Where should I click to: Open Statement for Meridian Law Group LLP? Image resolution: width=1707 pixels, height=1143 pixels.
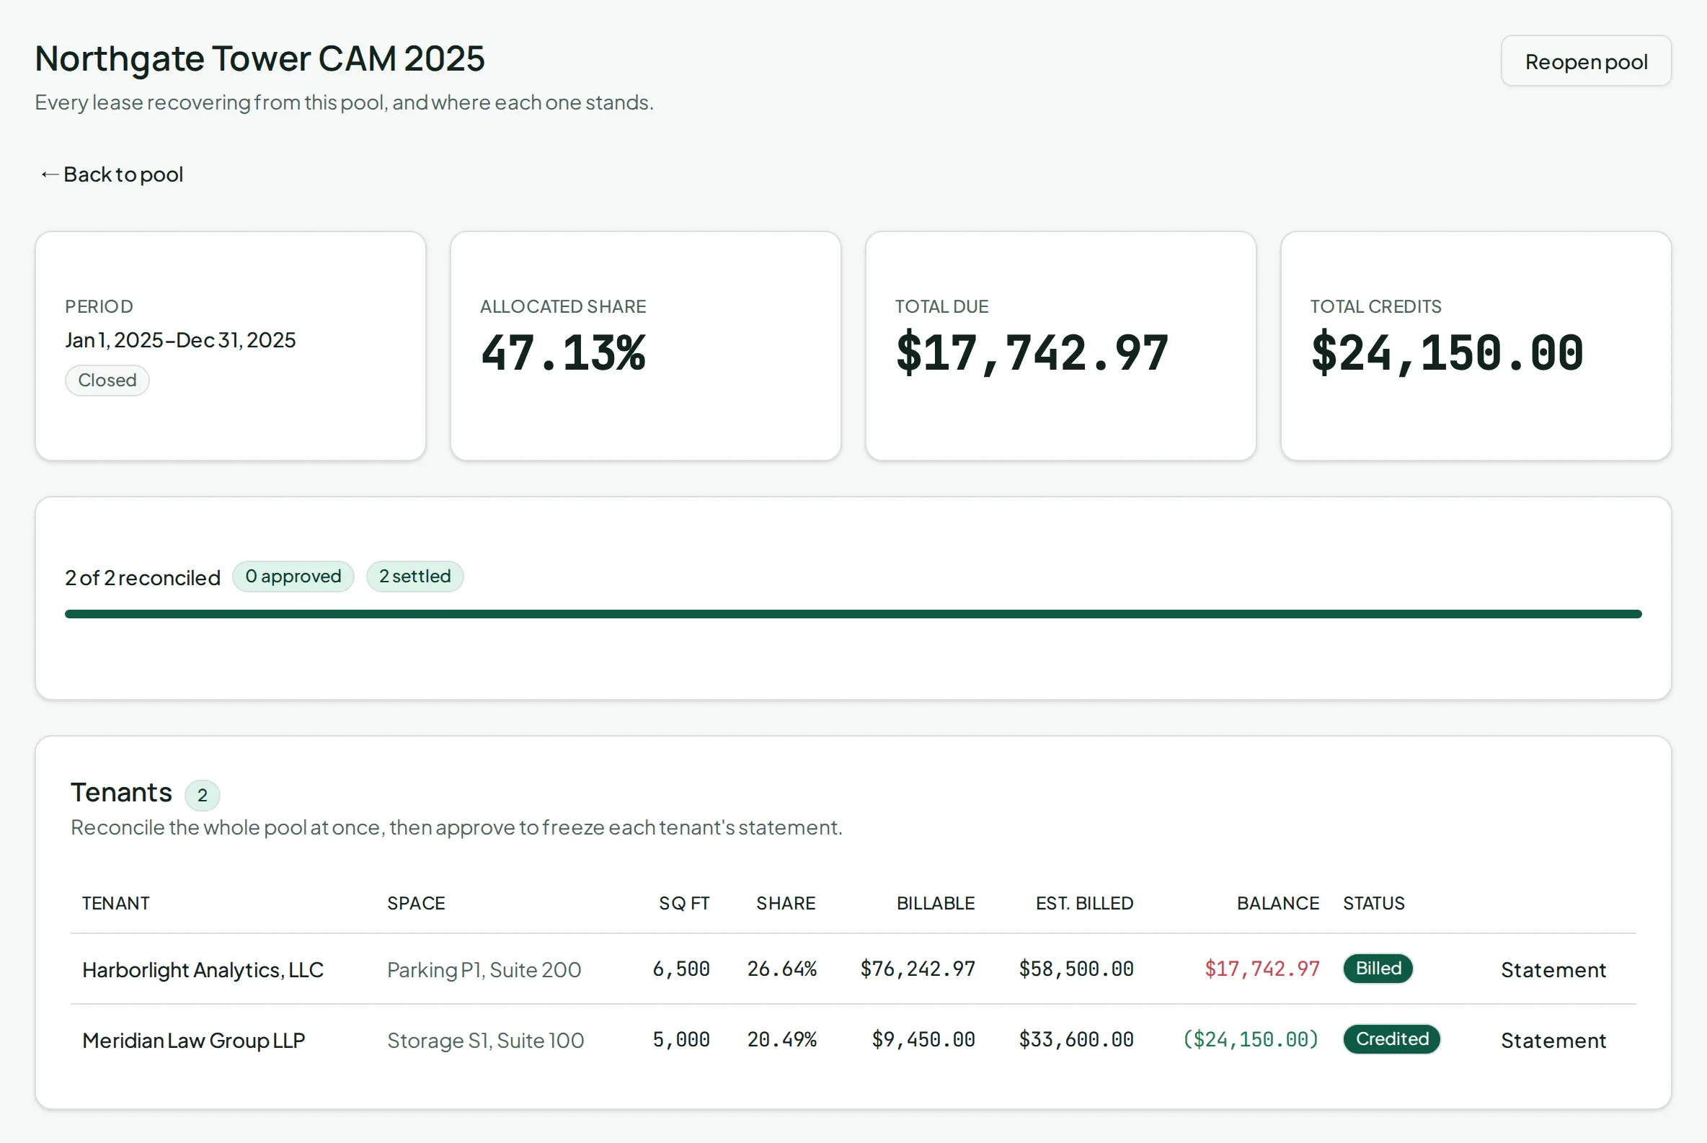click(1553, 1040)
